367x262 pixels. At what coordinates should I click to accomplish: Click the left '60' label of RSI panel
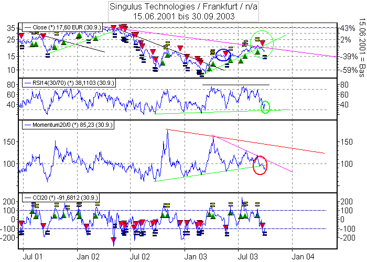click(11, 95)
